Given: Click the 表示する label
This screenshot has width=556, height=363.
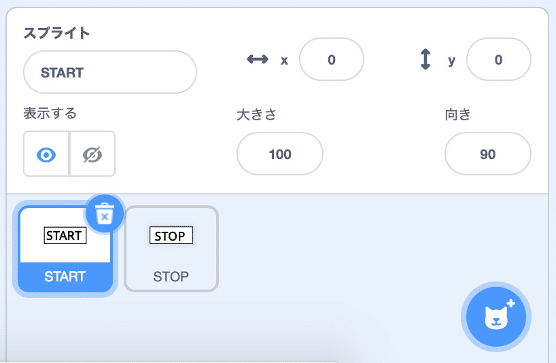Looking at the screenshot, I should point(50,114).
